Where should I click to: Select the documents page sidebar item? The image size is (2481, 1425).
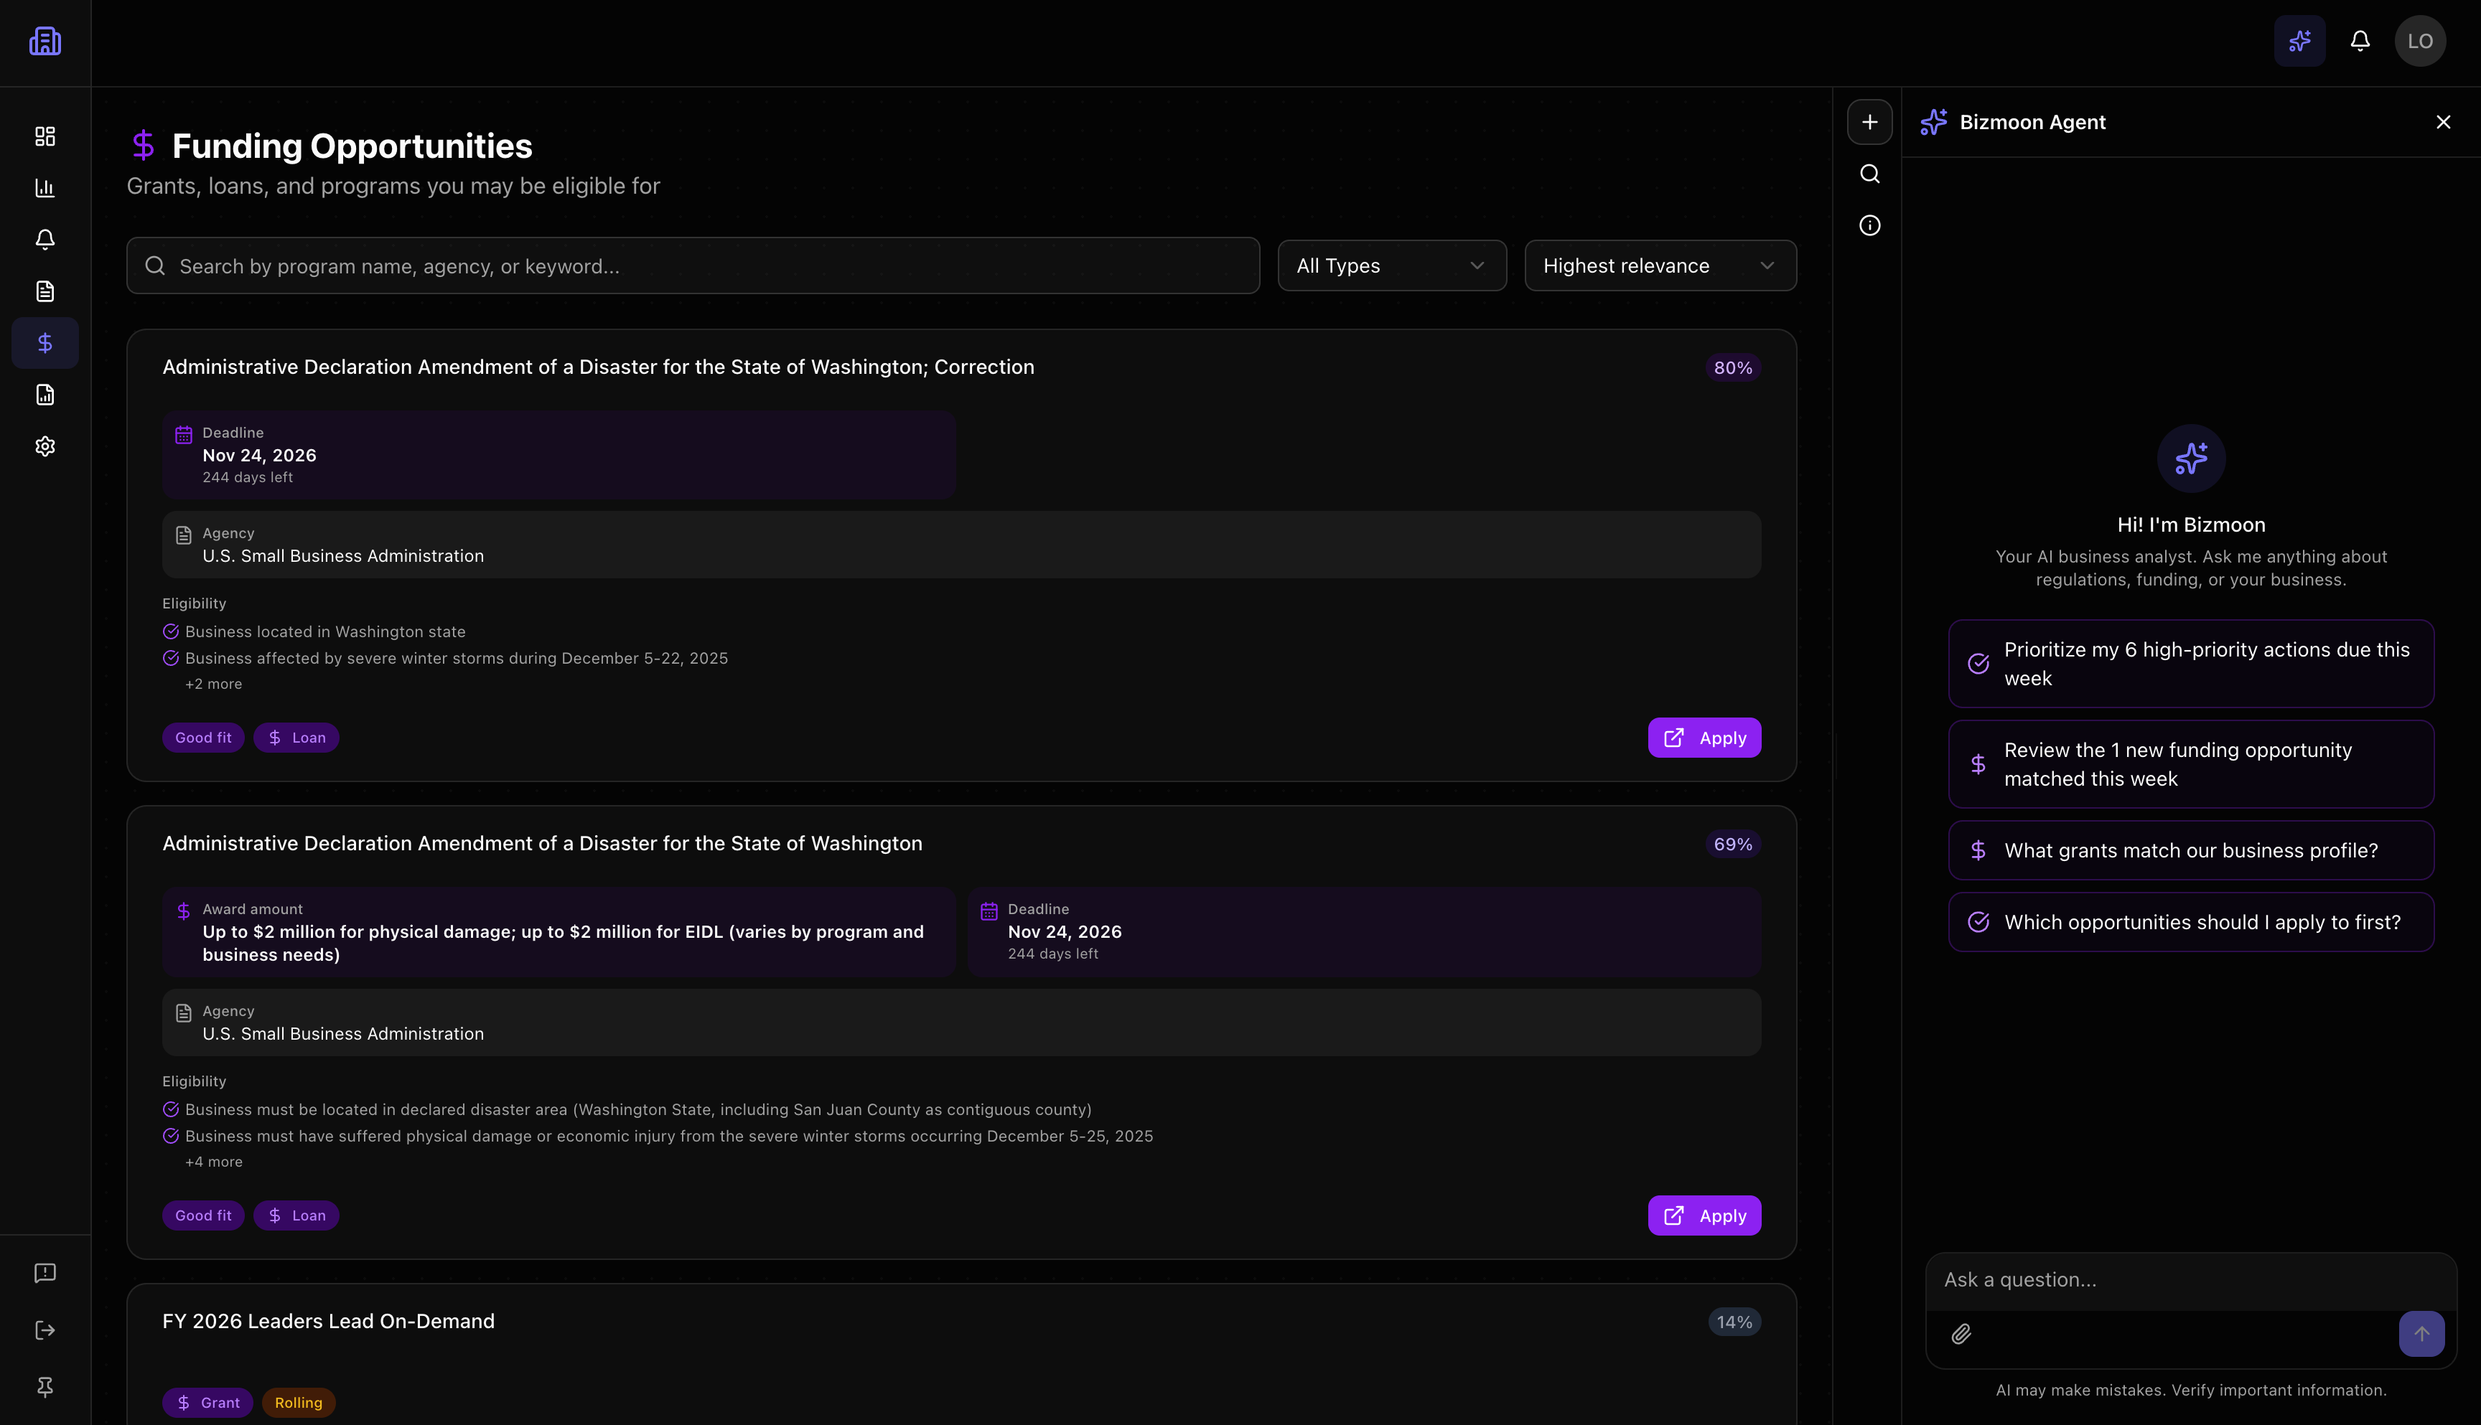[45, 291]
